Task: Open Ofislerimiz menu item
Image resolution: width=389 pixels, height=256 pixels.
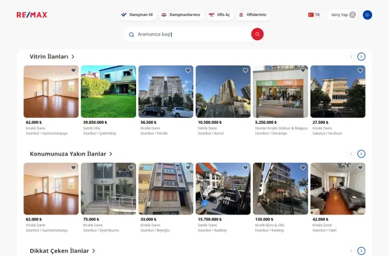Action: [x=253, y=15]
